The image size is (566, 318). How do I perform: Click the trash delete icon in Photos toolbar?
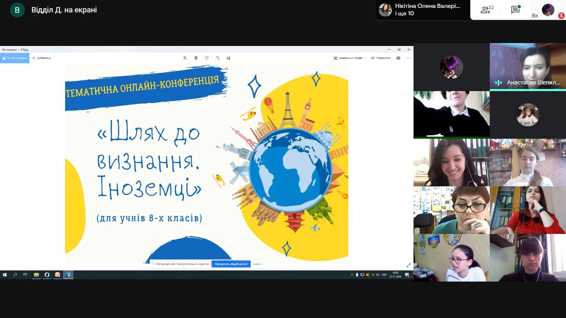[196, 58]
